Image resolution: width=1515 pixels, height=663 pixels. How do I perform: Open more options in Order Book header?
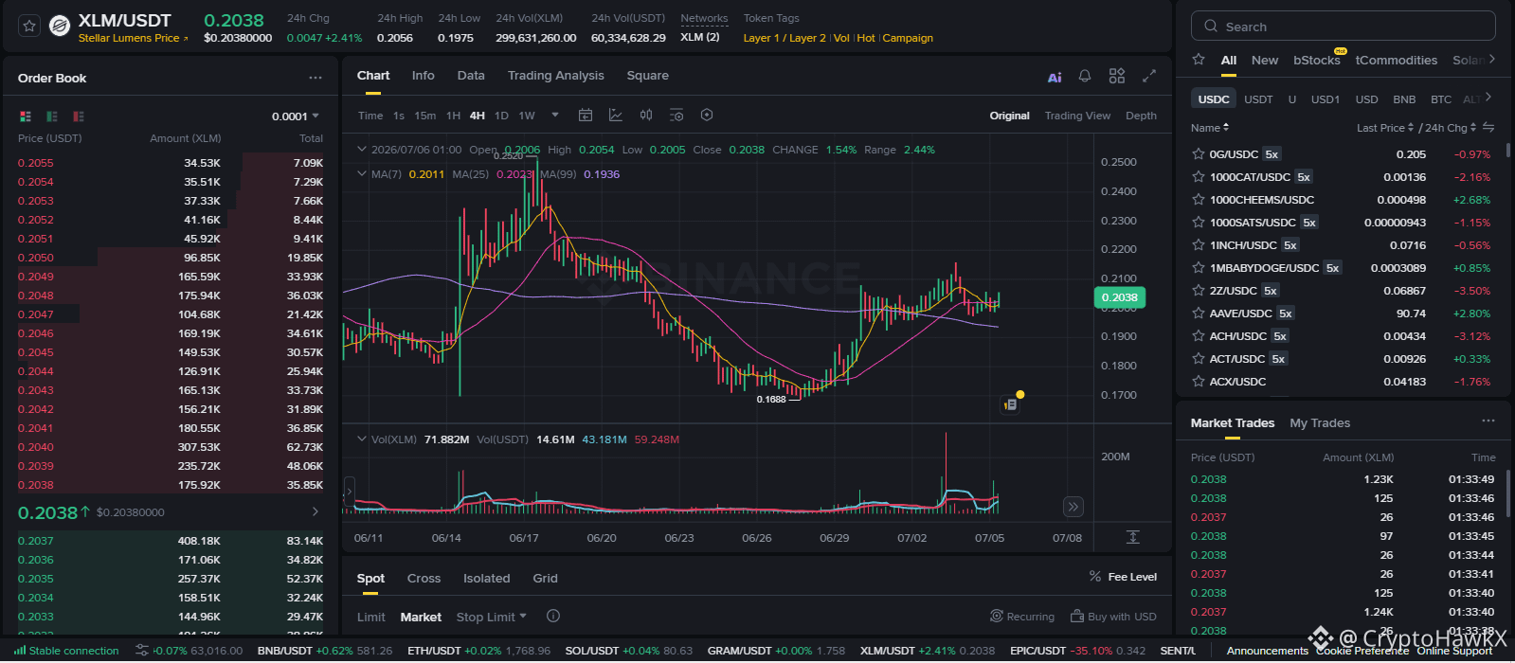pyautogui.click(x=315, y=78)
